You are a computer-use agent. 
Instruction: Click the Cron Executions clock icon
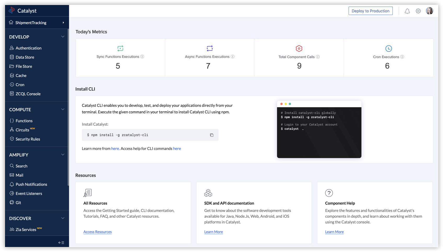[389, 48]
